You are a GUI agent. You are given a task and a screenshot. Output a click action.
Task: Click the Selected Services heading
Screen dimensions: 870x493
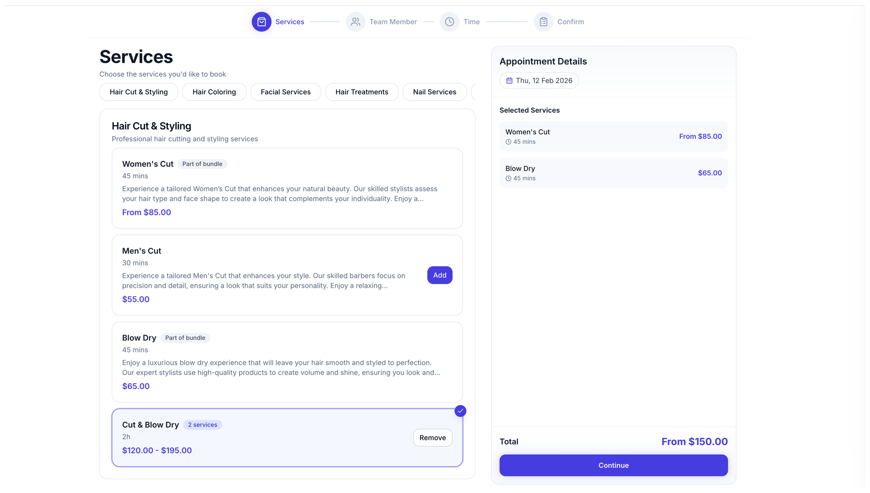click(529, 110)
